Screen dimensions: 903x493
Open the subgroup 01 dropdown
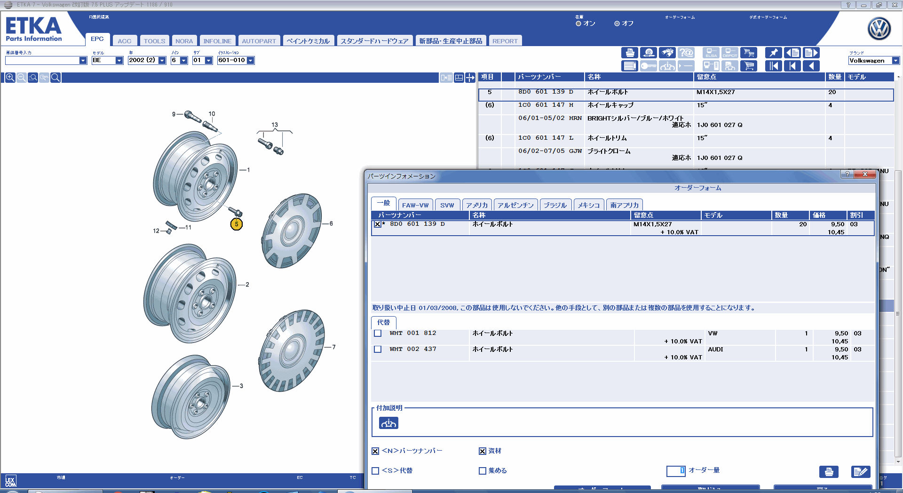tap(208, 61)
